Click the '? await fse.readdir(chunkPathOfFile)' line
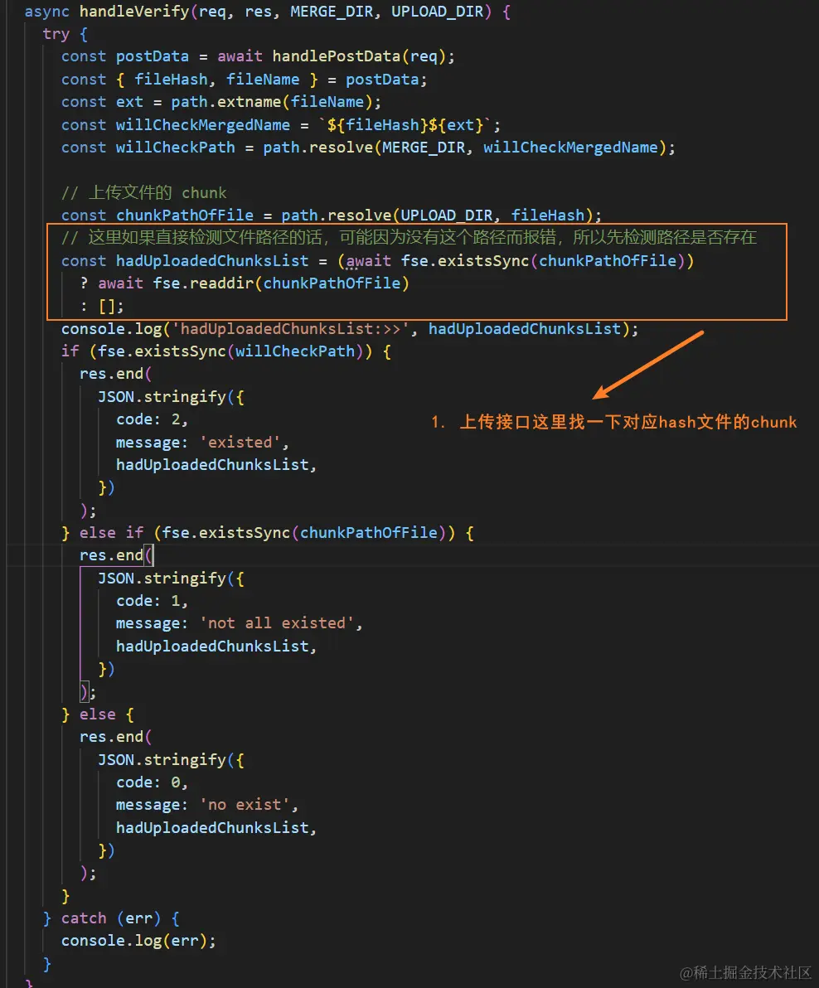819x988 pixels. pyautogui.click(x=245, y=283)
